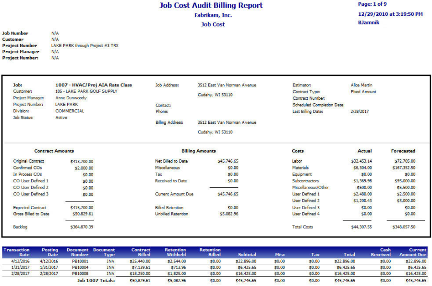
Task: Click the Document Number column header
Action: [77, 252]
